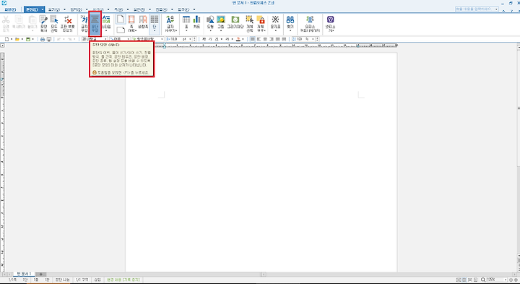Viewport: 520px width, 284px height.
Task: Click the Print Preview icon in quick toolbar
Action: 49,39
